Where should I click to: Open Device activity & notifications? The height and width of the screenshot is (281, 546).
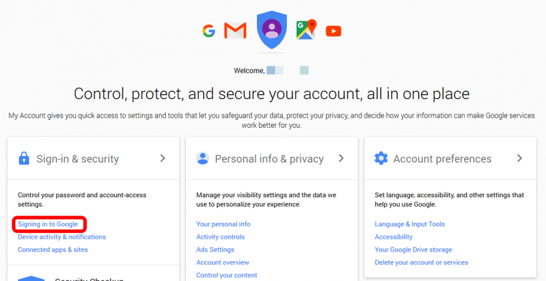click(x=62, y=237)
